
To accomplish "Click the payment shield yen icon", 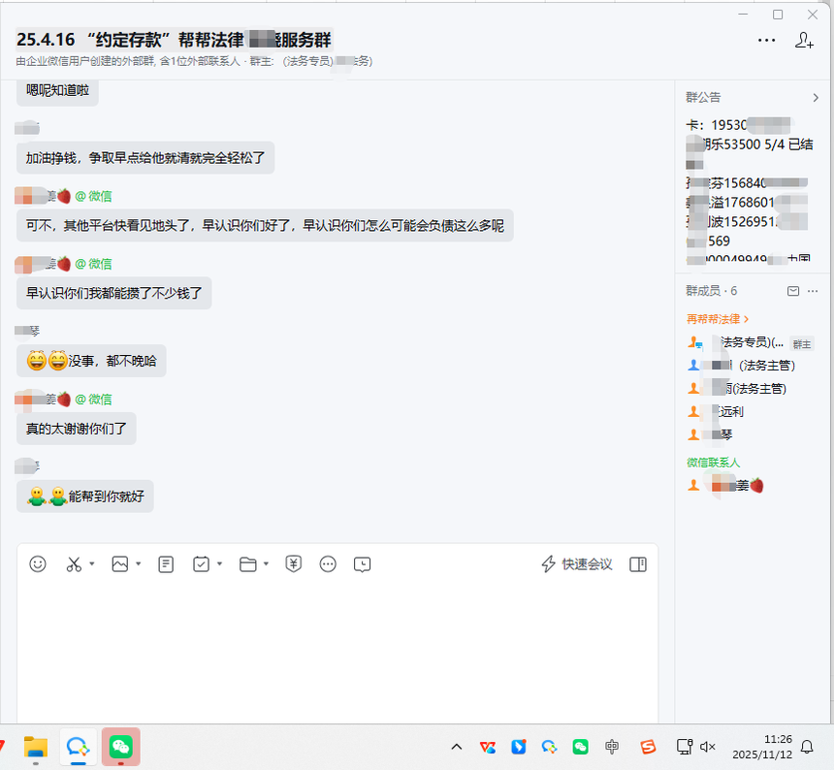I will click(x=294, y=563).
